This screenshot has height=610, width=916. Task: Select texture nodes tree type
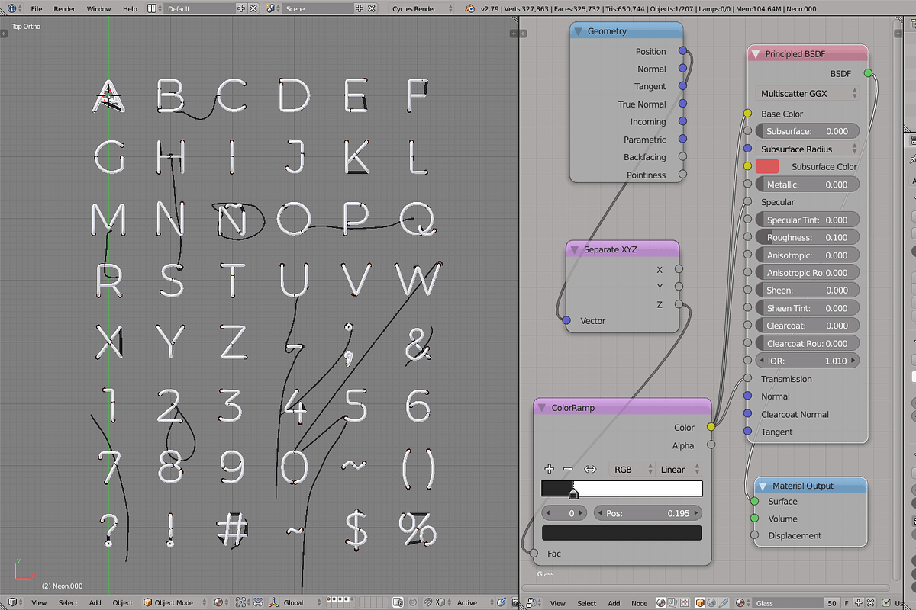[x=684, y=602]
